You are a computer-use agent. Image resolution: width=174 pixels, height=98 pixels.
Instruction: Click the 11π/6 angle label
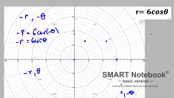point(110,79)
